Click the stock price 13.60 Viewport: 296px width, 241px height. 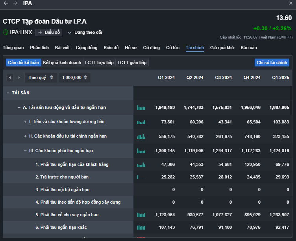click(x=284, y=18)
